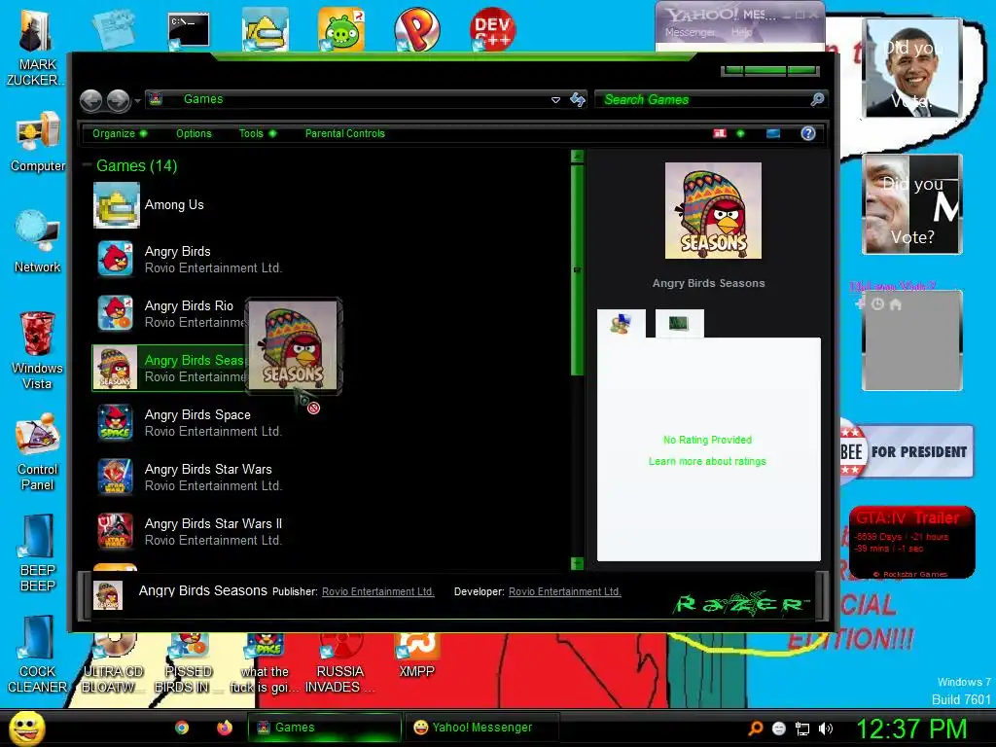Click scrollbar down arrow in games list
The height and width of the screenshot is (747, 996).
tap(578, 563)
